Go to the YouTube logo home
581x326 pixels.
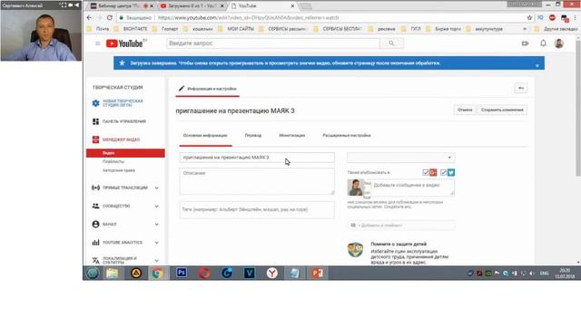click(124, 43)
